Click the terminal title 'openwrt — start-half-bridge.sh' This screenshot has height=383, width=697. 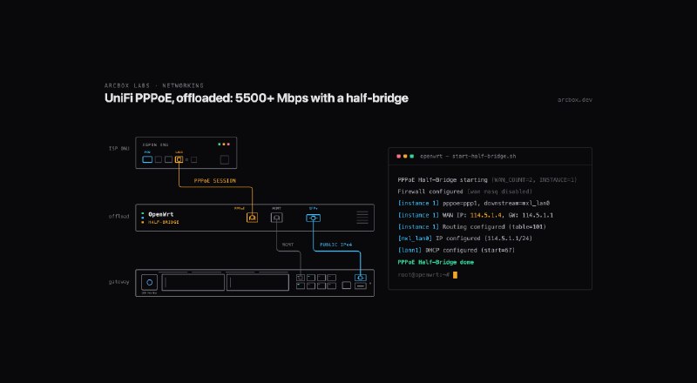point(468,157)
